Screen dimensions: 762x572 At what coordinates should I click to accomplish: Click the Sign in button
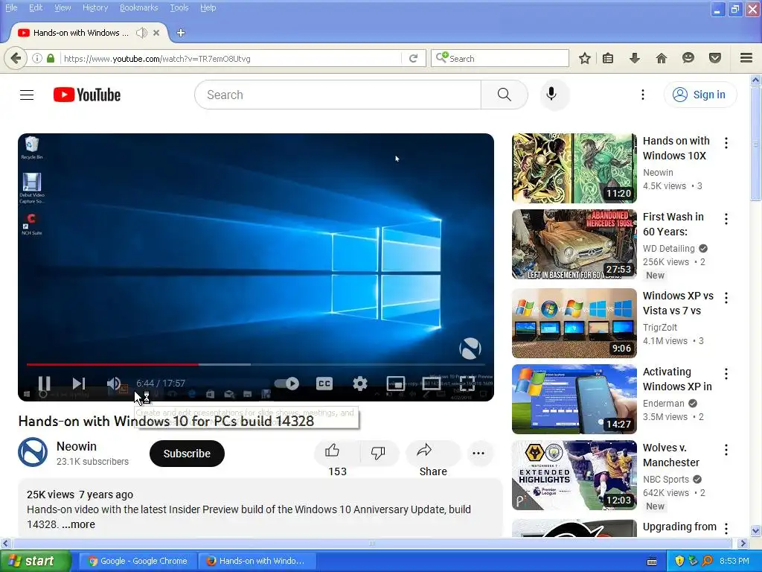[x=700, y=95]
